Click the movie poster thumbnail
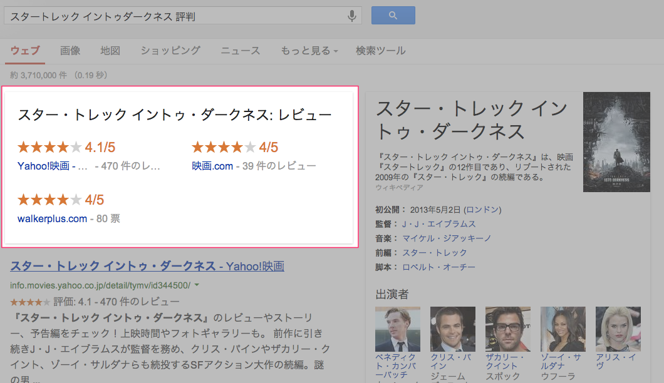Image resolution: width=664 pixels, height=383 pixels. click(x=616, y=142)
